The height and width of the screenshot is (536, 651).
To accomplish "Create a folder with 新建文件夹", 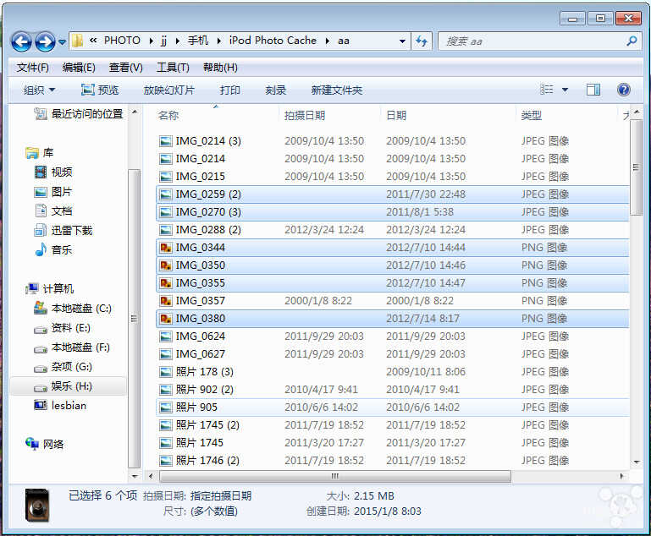I will coord(337,90).
